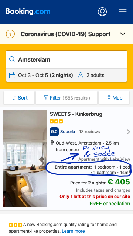Screen dimensions: 133x236
Task: Open the apartment bedroom photo
Action: coord(25,159)
